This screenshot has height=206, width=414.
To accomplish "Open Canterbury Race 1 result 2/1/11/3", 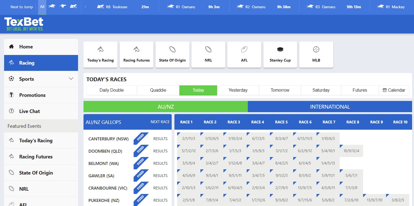I will 189,138.
